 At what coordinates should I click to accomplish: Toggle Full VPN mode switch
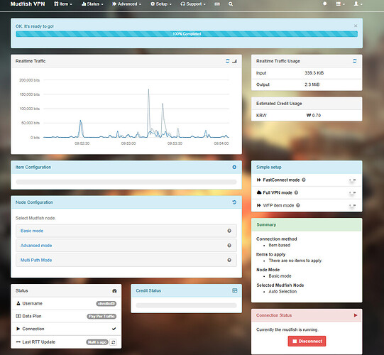coord(352,193)
